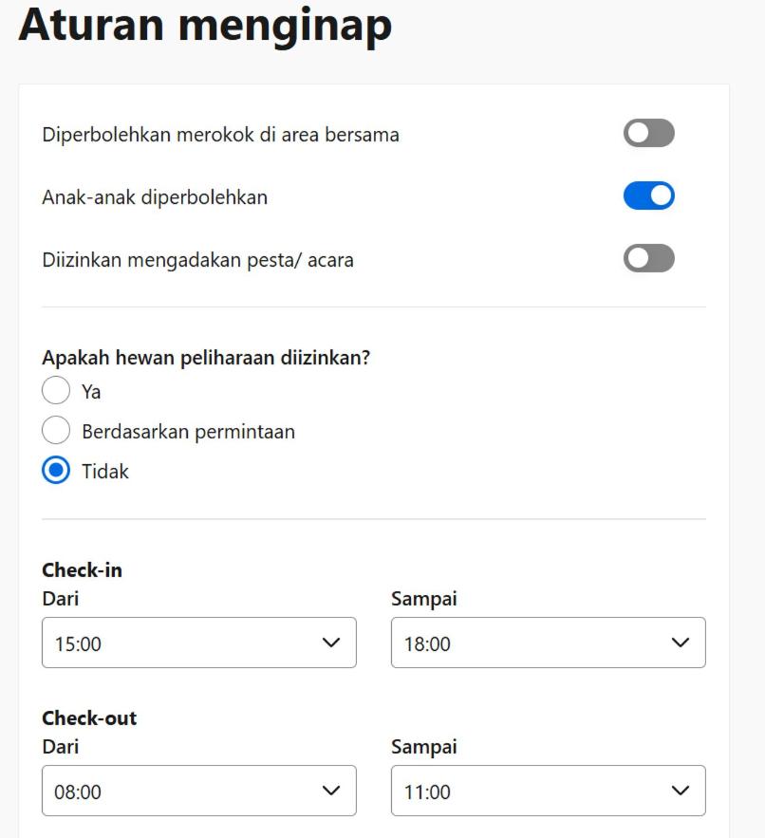
Task: Expand the Check-out Dari 08:00 dropdown
Action: tap(199, 791)
